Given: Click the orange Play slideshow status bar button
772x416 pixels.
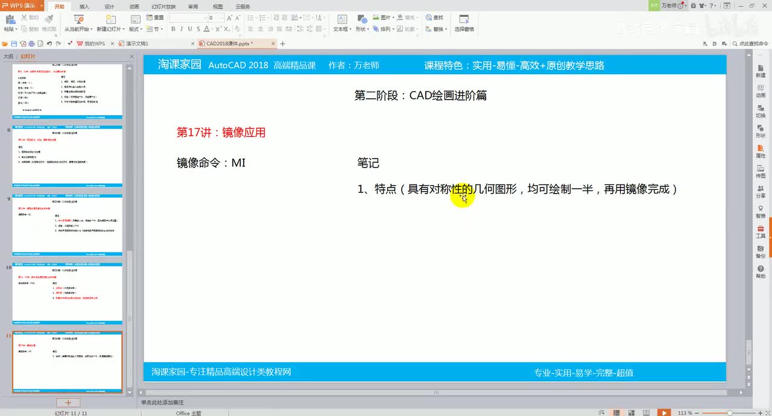Looking at the screenshot, I should [663, 412].
